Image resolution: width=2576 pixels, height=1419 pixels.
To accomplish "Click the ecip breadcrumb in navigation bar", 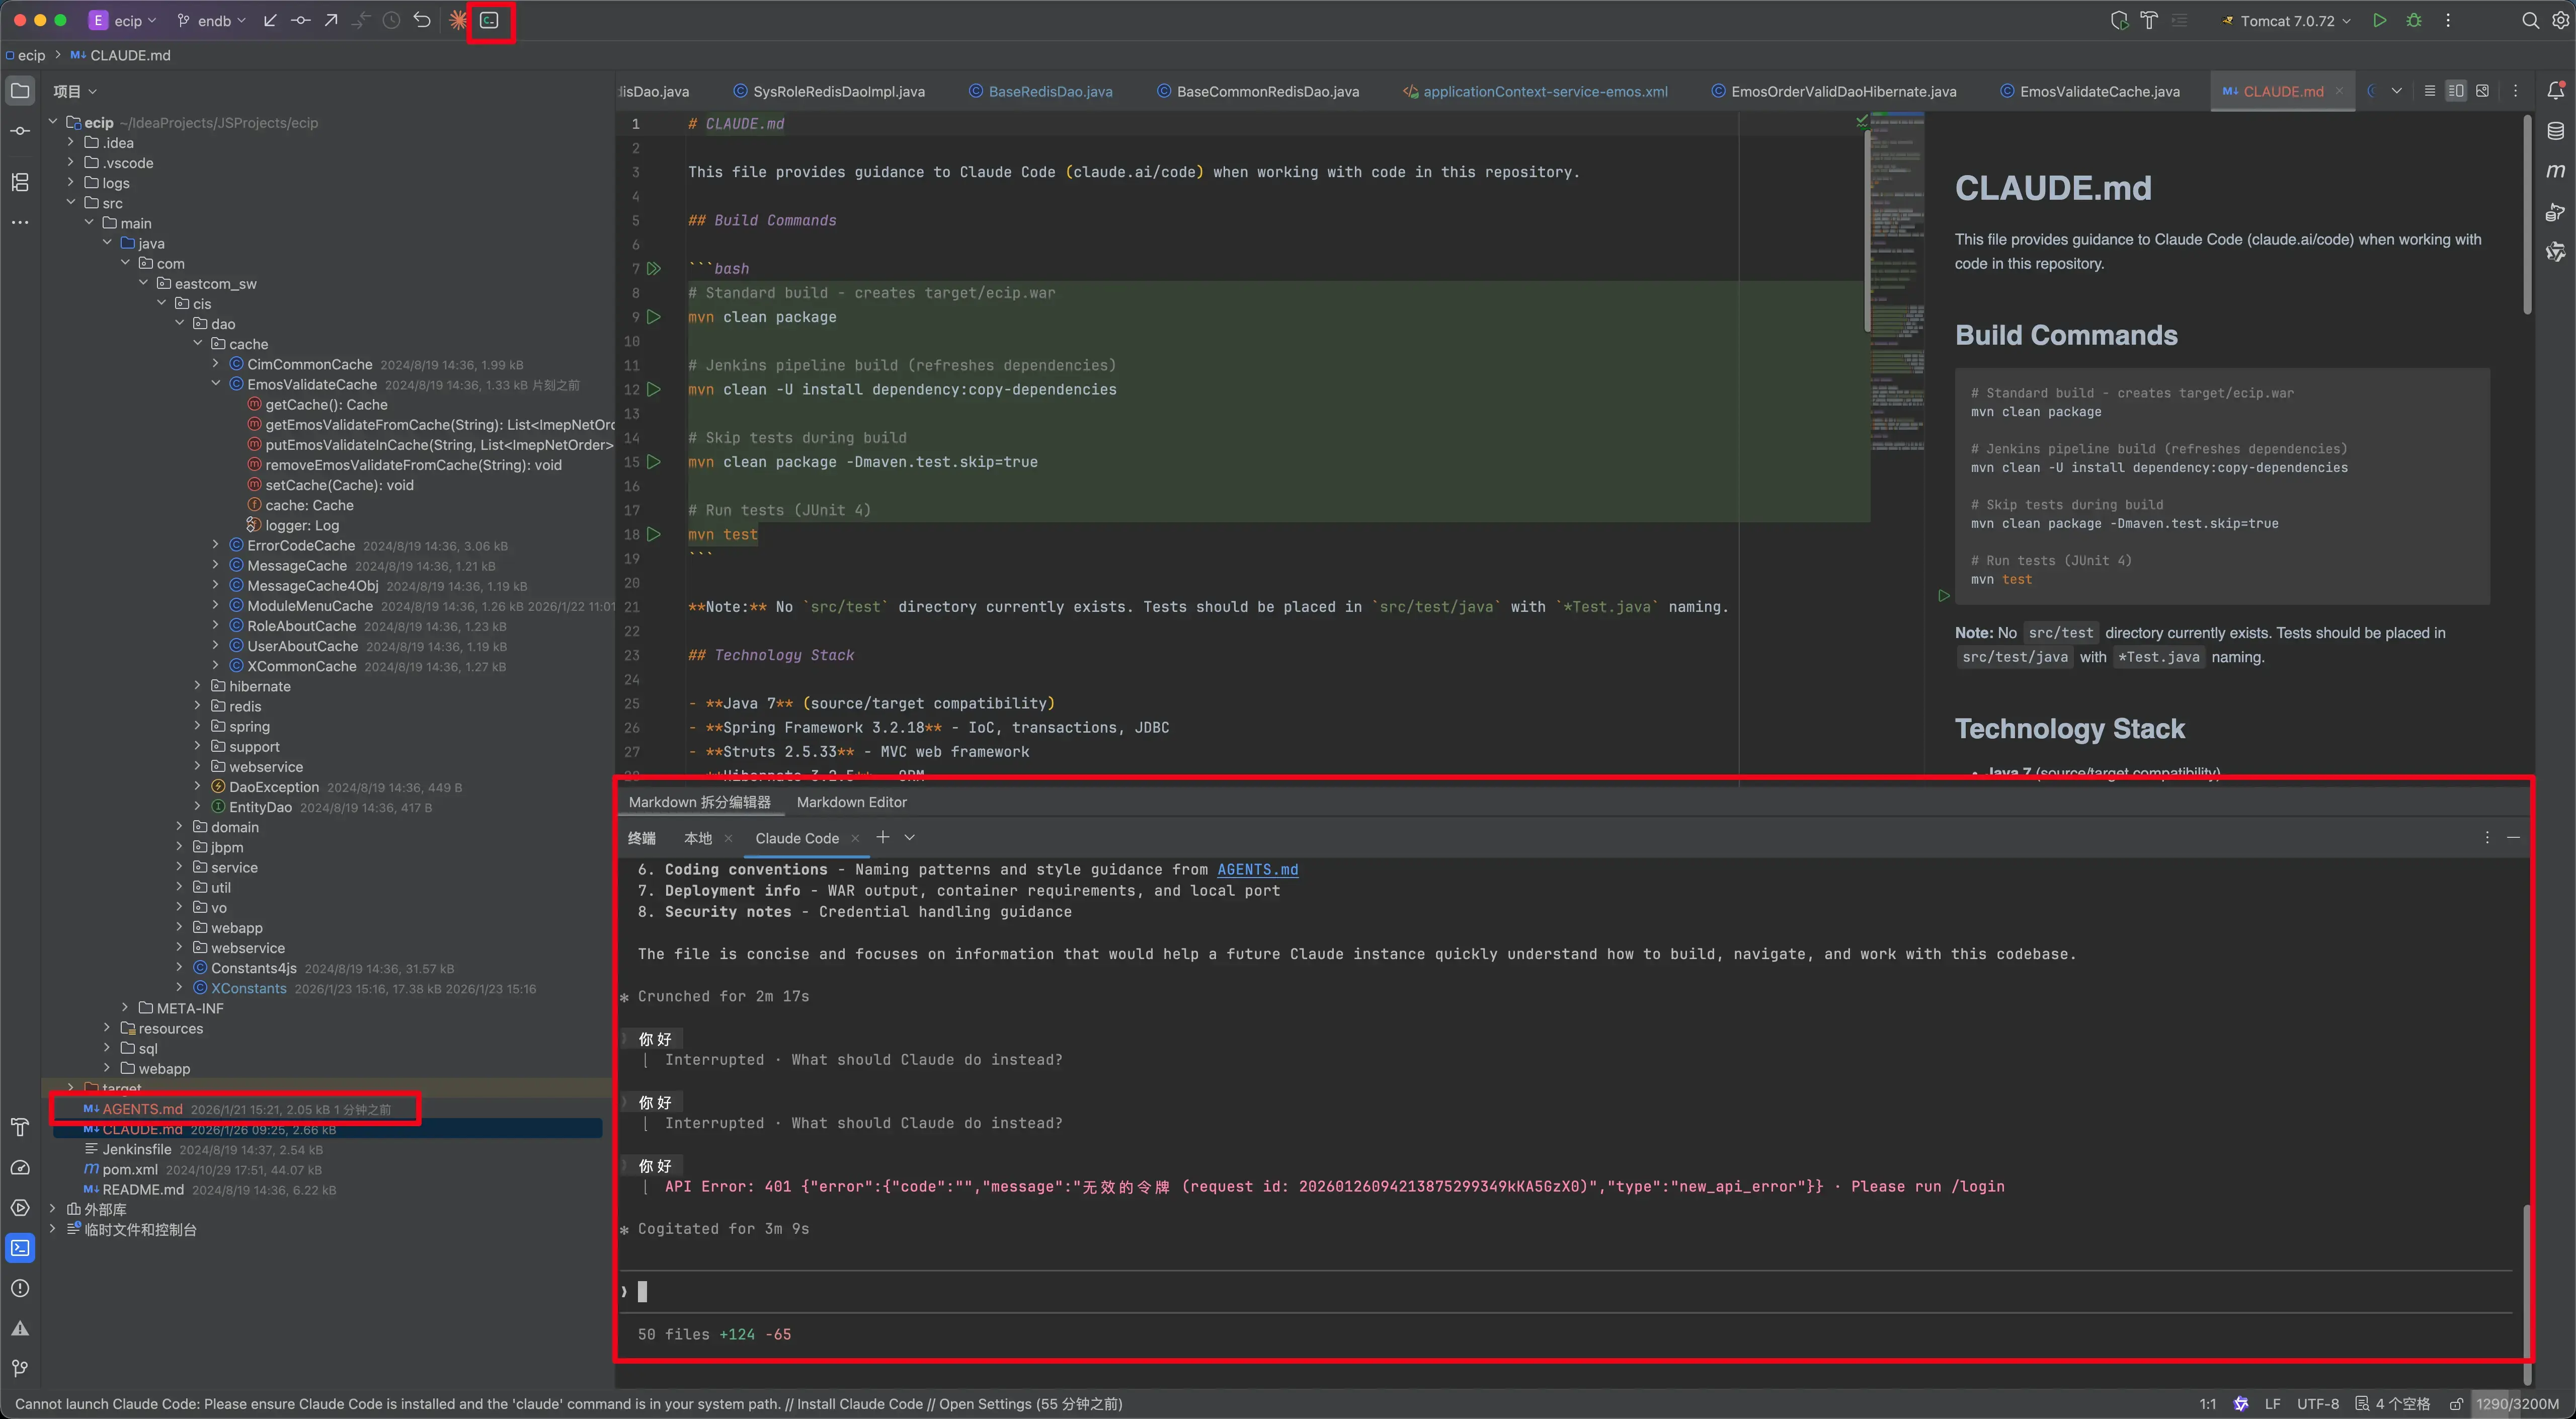I will pos(31,55).
